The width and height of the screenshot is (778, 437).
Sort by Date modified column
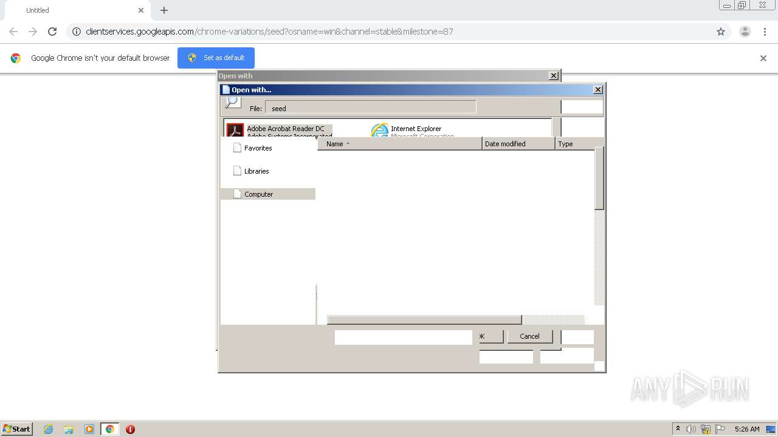tap(518, 144)
